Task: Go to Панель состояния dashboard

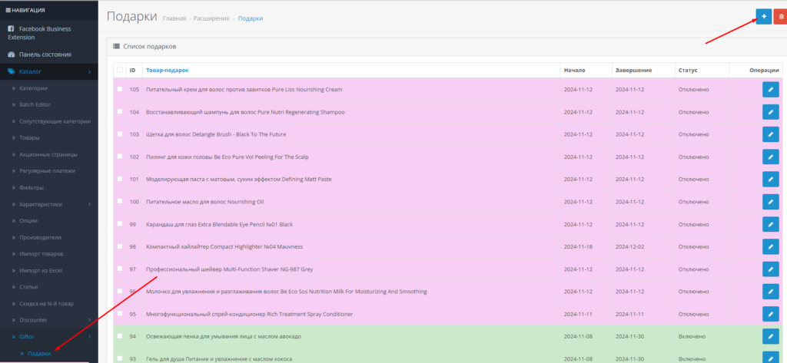Action: (x=45, y=54)
